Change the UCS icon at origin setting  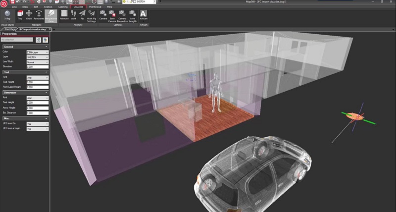tap(37, 128)
